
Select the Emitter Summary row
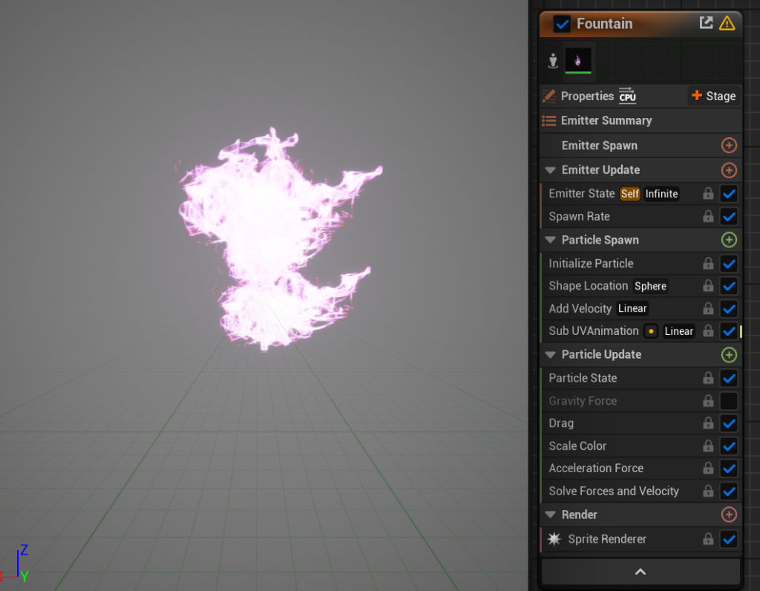click(606, 120)
